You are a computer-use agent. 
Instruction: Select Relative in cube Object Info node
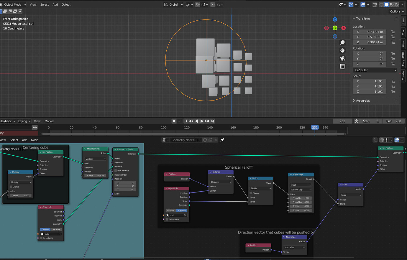point(56,230)
